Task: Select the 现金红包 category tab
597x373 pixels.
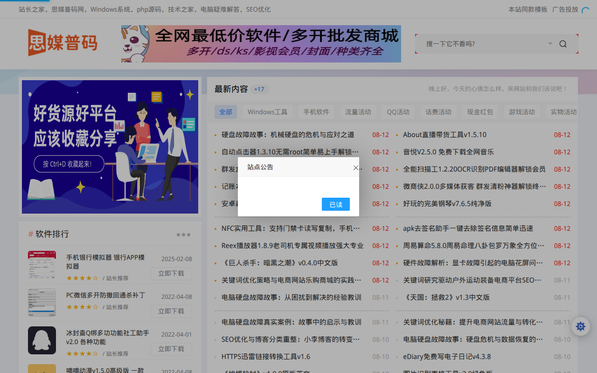Action: 479,112
